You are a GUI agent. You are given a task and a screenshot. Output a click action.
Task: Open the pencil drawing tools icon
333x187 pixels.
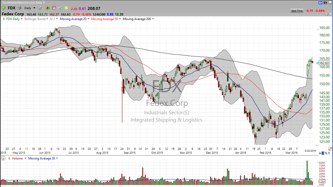[330, 149]
